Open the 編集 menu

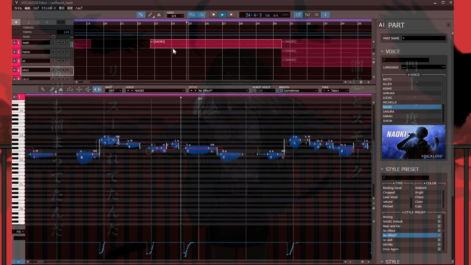[27, 8]
